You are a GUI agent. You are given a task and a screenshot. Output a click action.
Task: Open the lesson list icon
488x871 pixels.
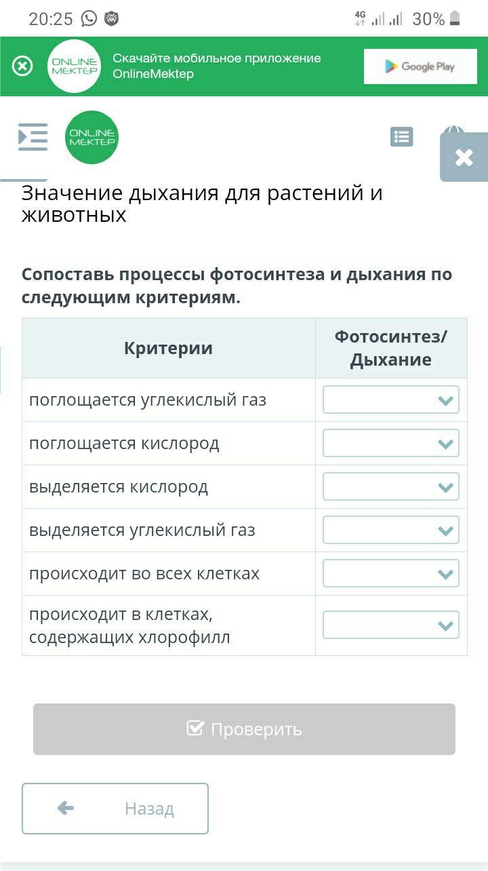402,137
